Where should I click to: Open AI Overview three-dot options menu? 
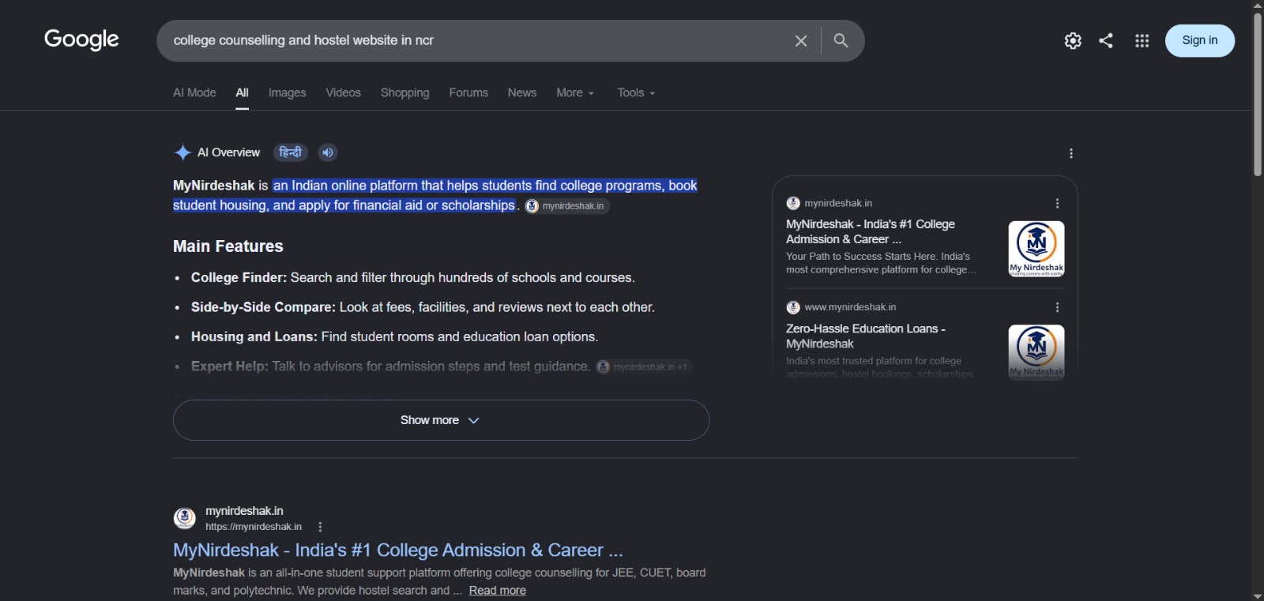[1071, 153]
